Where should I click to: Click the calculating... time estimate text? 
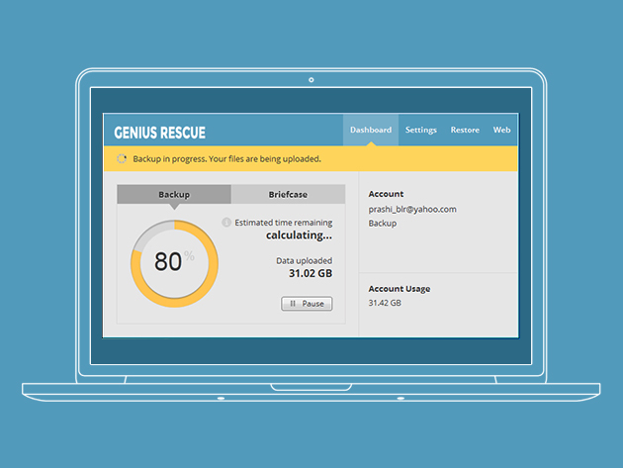coord(299,235)
